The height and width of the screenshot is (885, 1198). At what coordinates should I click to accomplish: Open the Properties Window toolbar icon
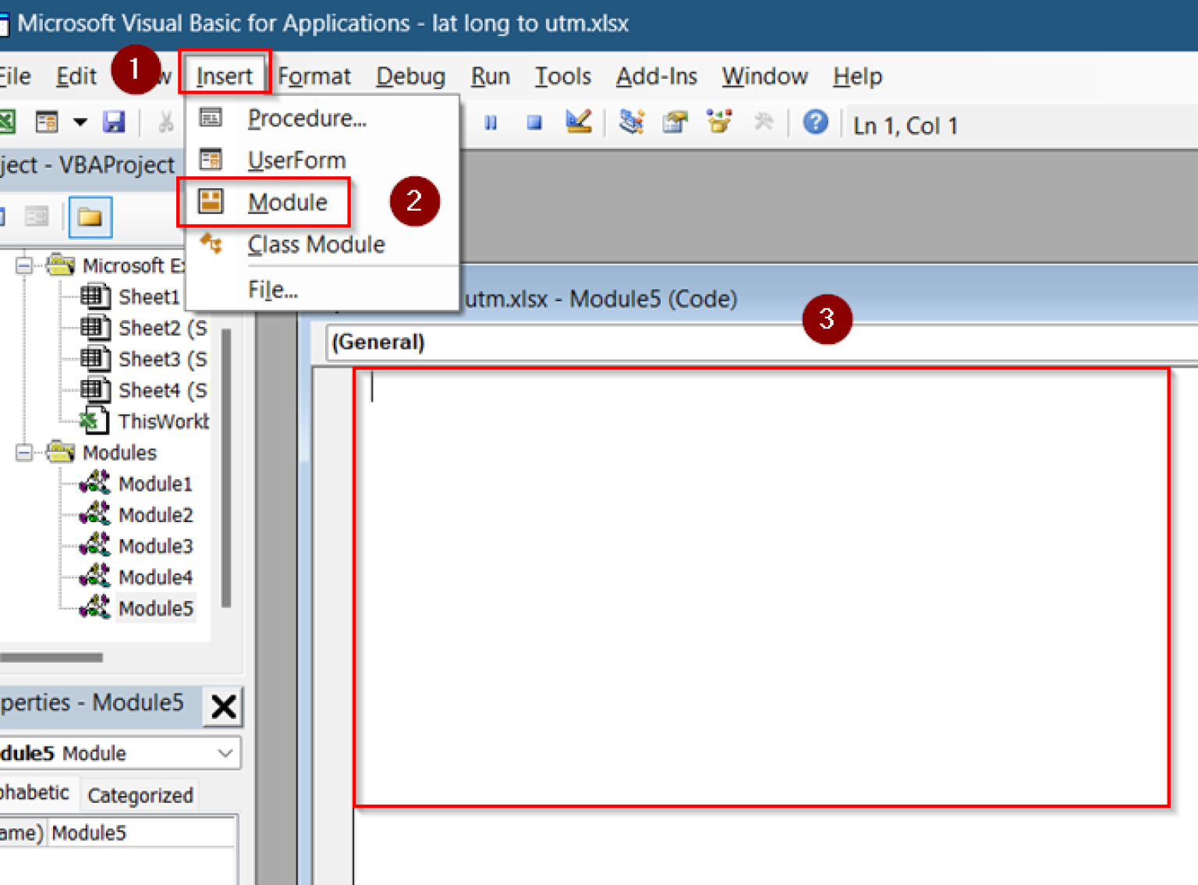675,123
